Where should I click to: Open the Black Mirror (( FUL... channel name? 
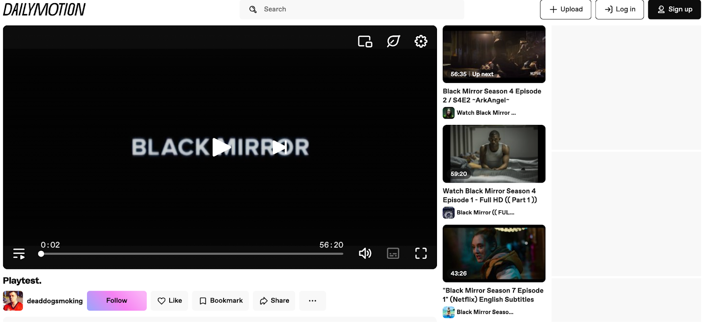click(486, 213)
